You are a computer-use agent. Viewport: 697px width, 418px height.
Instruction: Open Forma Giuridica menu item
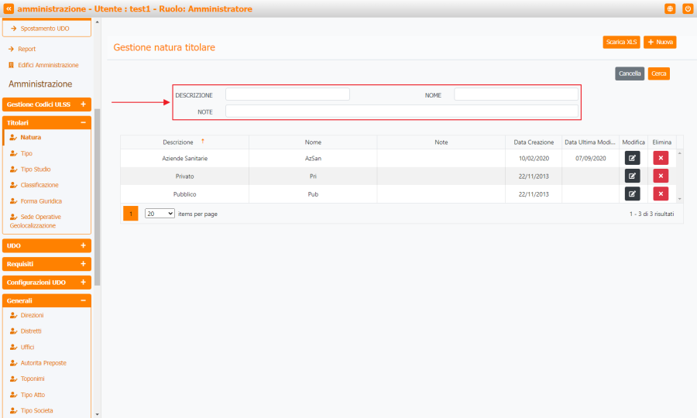[41, 201]
